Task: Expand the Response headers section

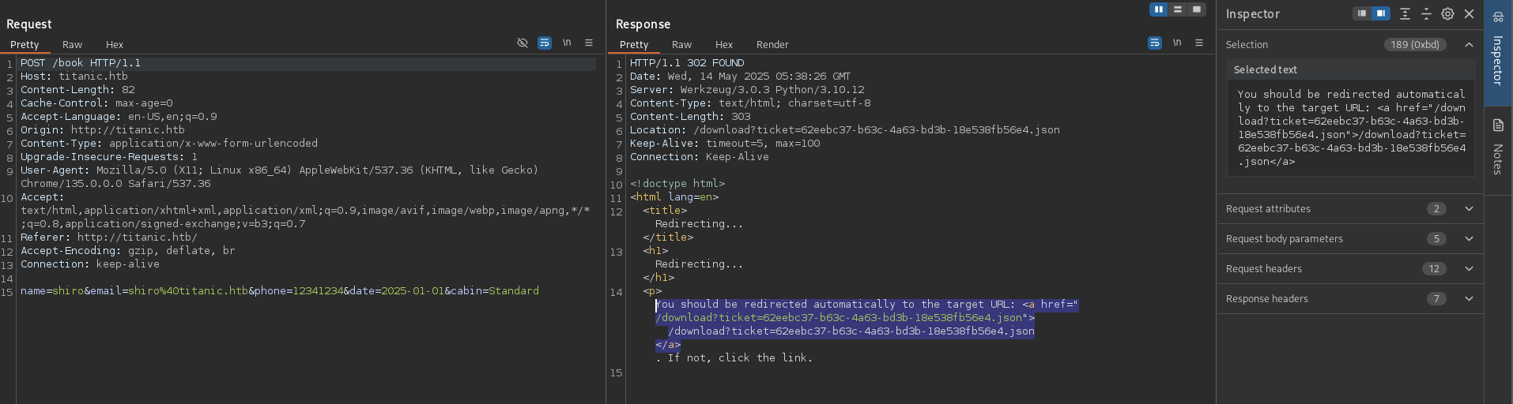Action: (x=1469, y=299)
